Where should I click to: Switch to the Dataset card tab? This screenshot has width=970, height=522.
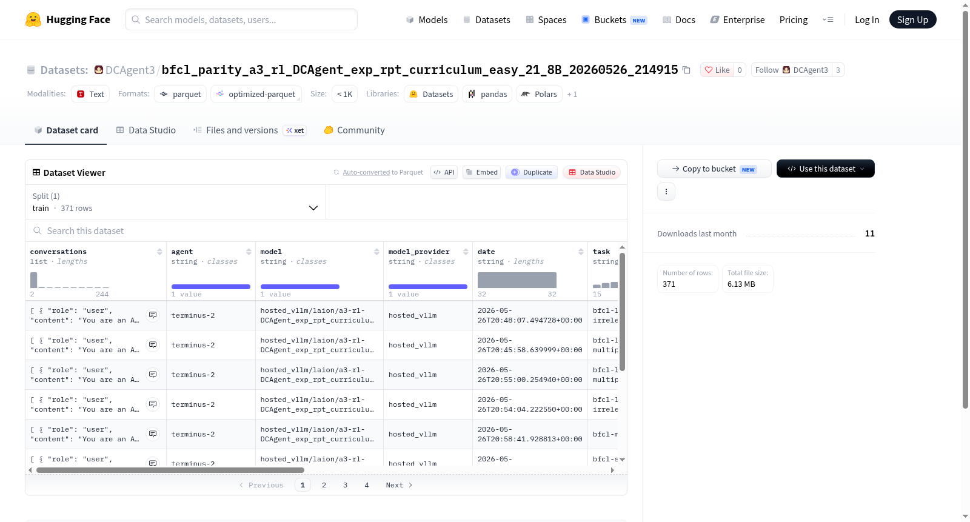66,130
